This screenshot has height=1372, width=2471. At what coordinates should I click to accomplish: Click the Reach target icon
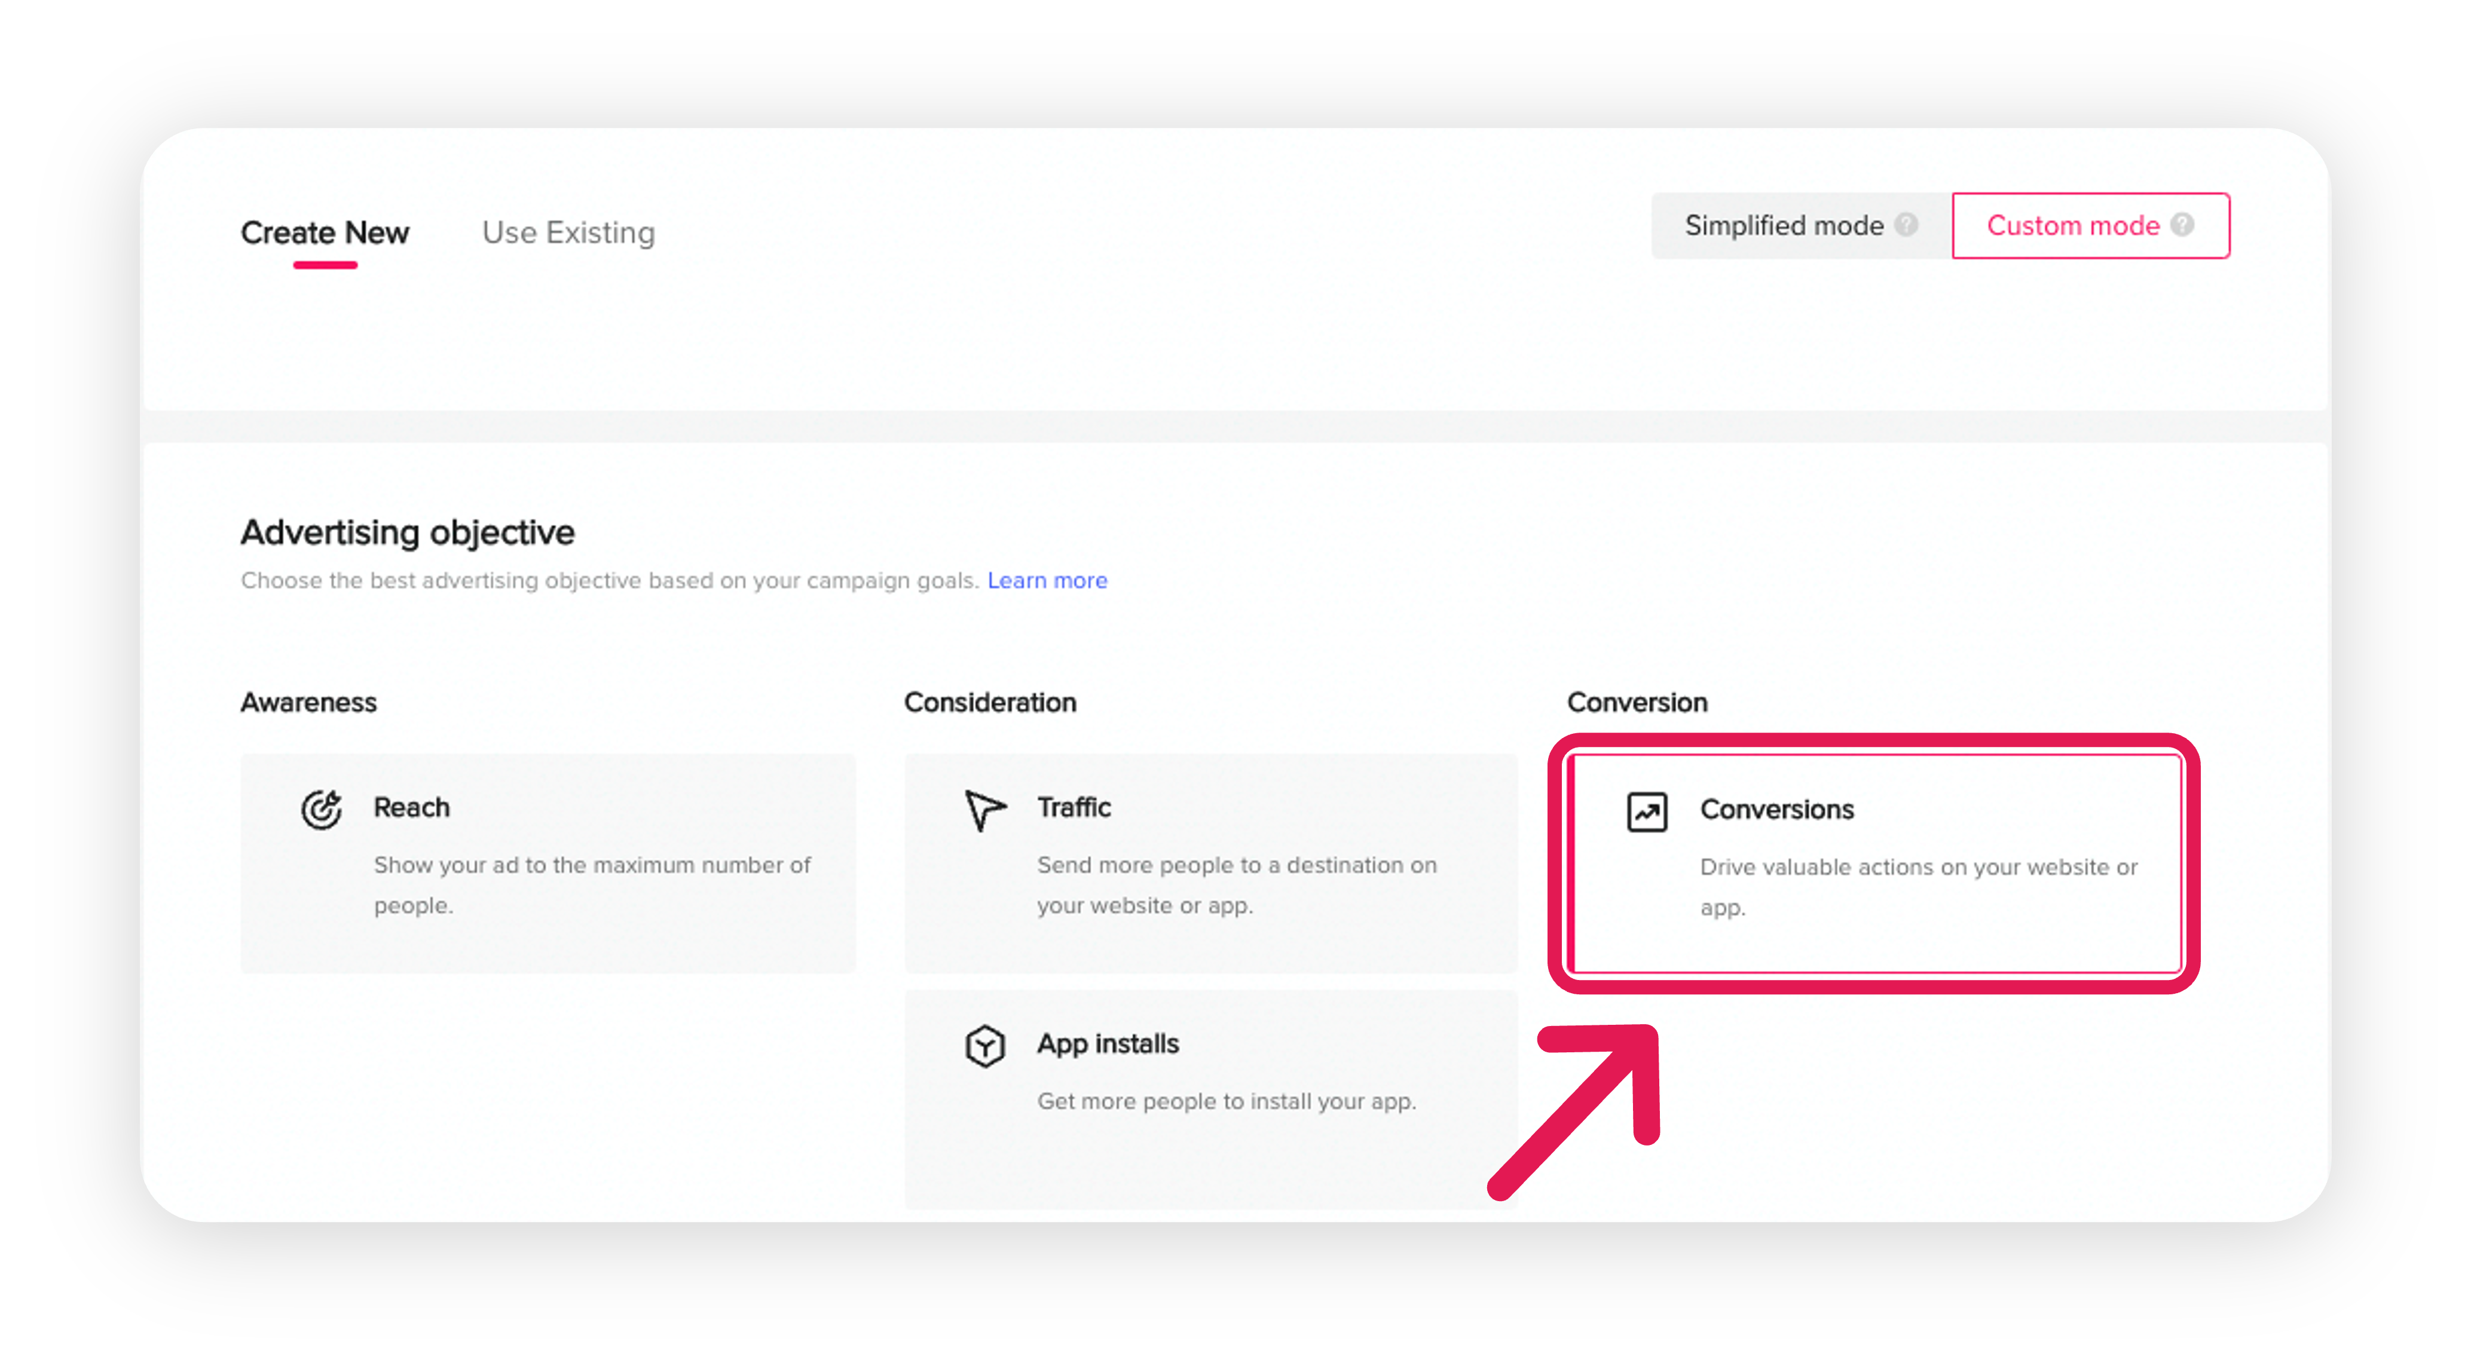tap(322, 809)
